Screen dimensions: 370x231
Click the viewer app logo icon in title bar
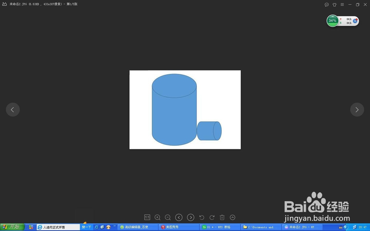(4, 4)
